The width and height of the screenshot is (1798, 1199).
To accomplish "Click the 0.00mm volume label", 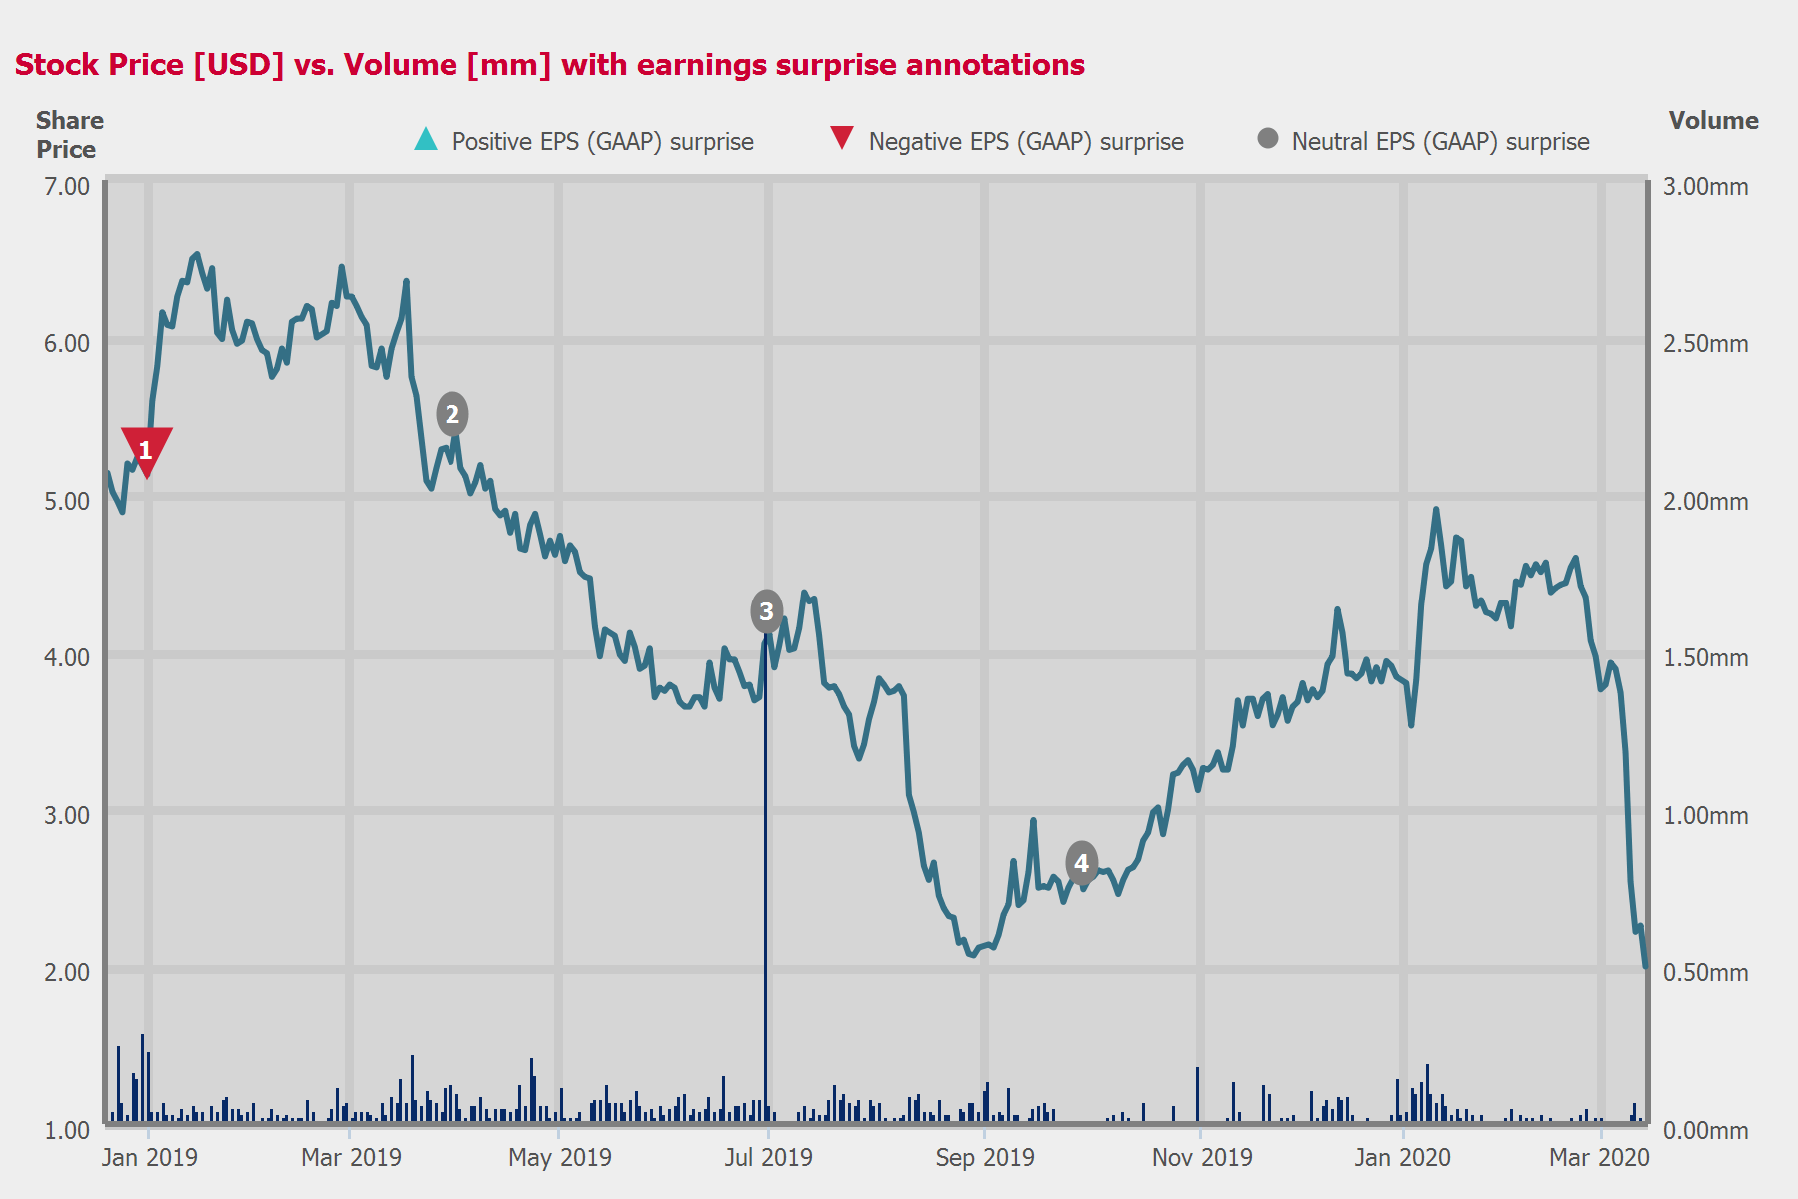I will (x=1705, y=1131).
